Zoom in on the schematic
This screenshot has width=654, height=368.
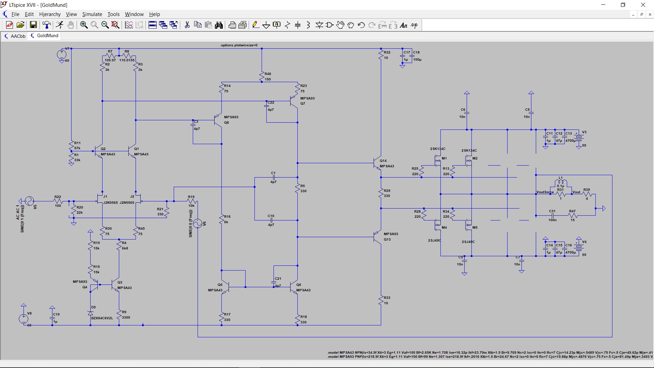pos(84,25)
